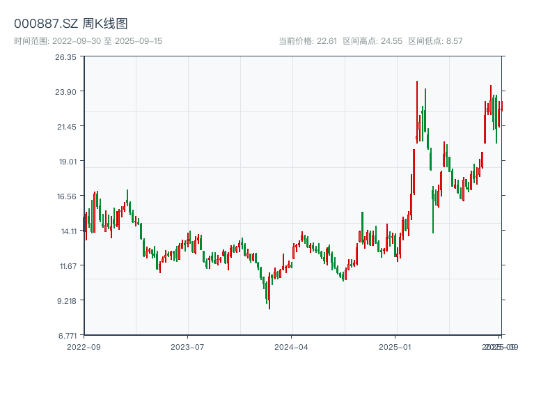
Task: Click the chart title 000887.SZ 周K线图
Action: pyautogui.click(x=71, y=24)
